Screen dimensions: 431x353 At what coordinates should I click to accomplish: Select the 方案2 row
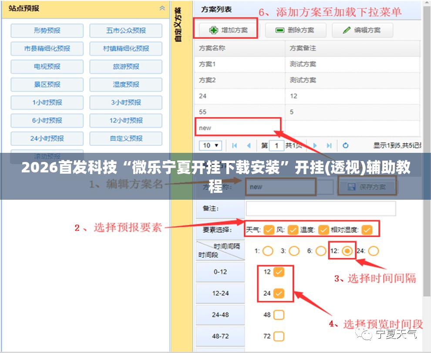pos(307,80)
